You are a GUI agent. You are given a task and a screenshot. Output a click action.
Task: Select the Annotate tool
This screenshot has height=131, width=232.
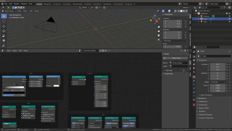pyautogui.click(x=4, y=46)
